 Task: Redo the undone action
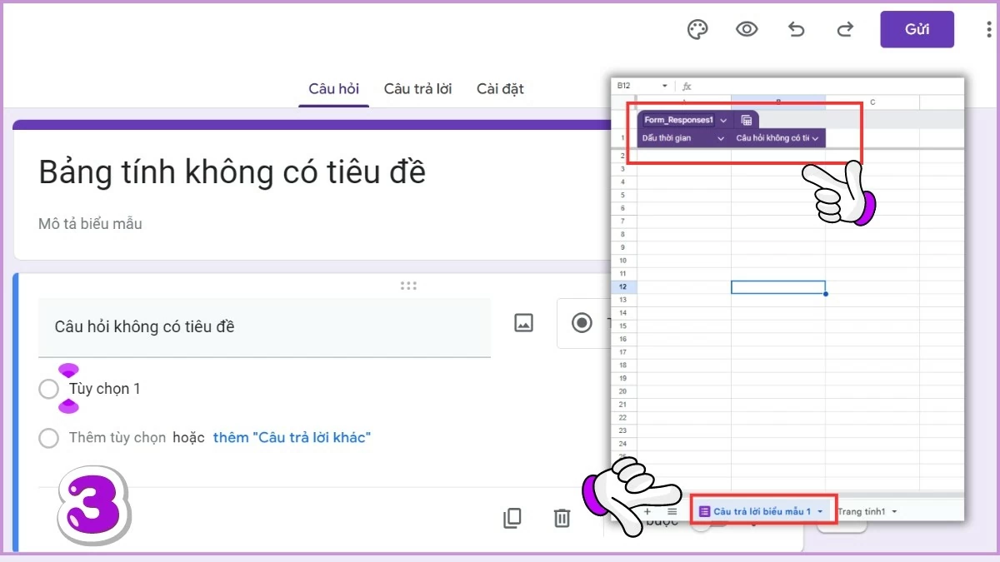coord(844,28)
